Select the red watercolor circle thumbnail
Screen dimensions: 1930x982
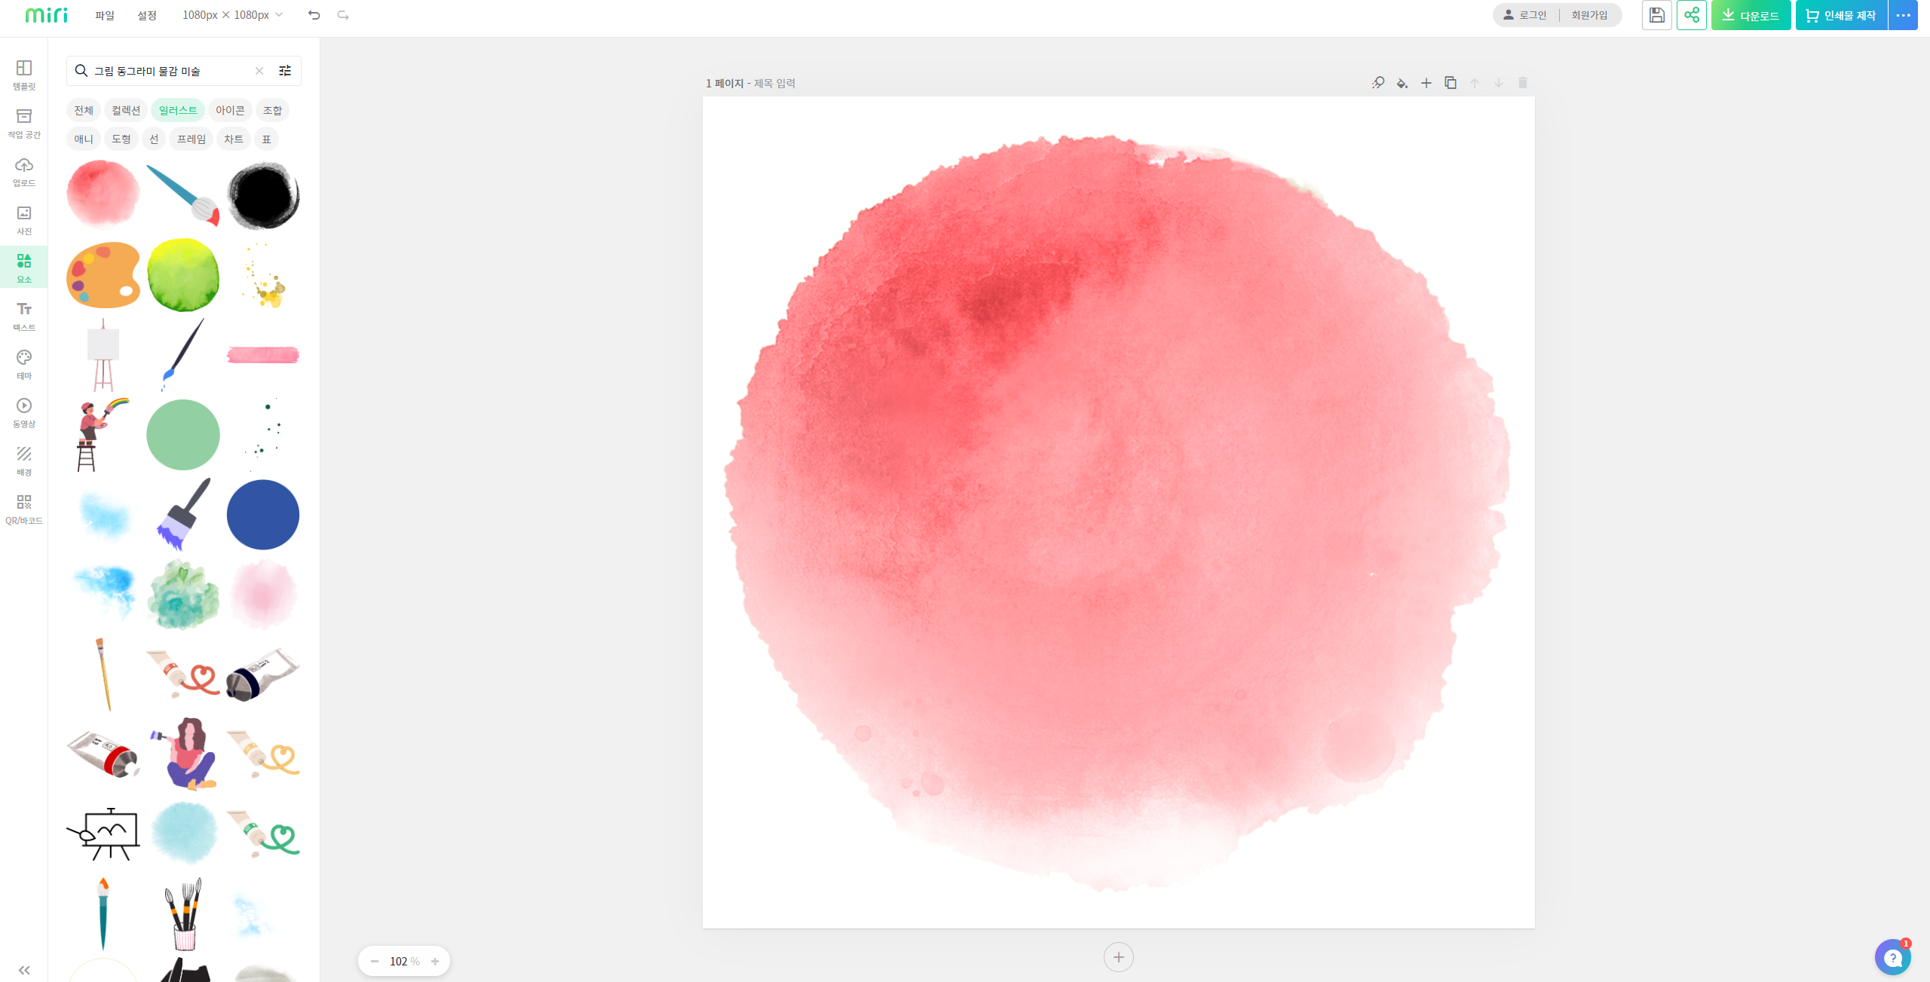103,194
